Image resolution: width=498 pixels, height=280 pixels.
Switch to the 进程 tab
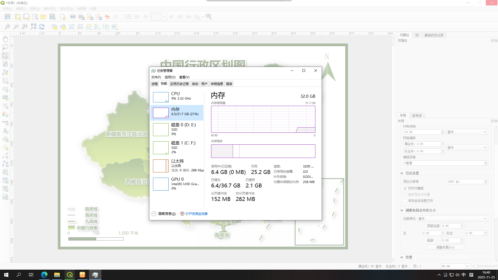pyautogui.click(x=155, y=84)
